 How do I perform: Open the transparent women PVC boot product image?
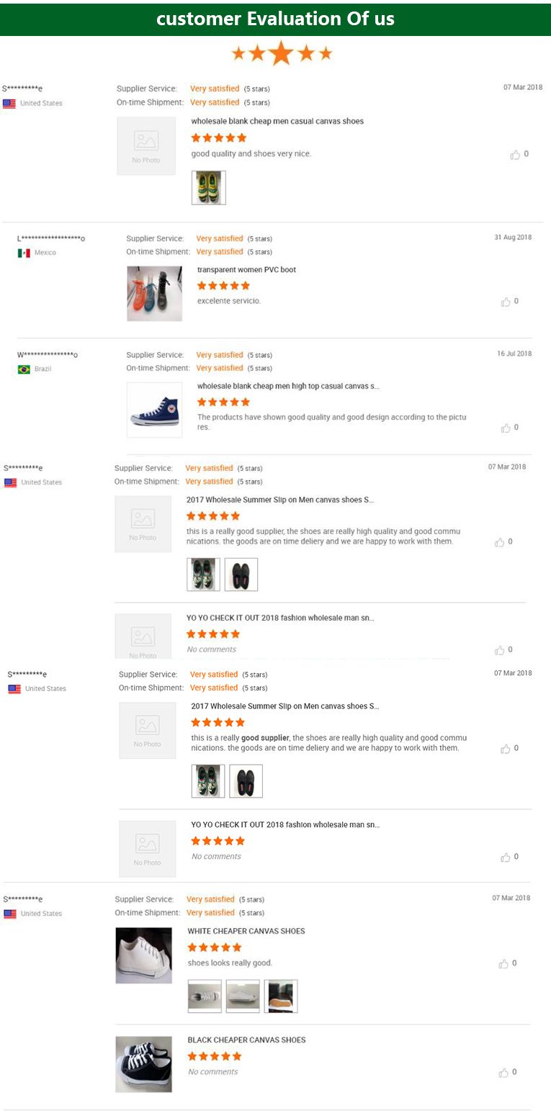tap(154, 293)
